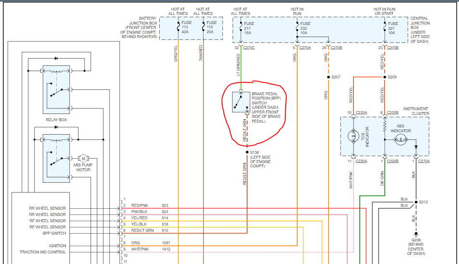Click the TRACTION IND CONTROL label
459x264 pixels.
tap(42, 252)
